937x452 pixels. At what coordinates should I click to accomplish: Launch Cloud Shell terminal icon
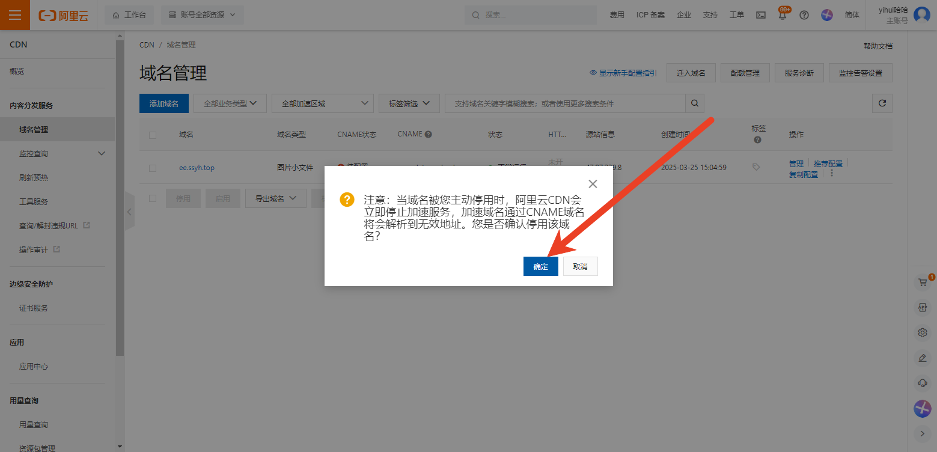click(x=761, y=15)
